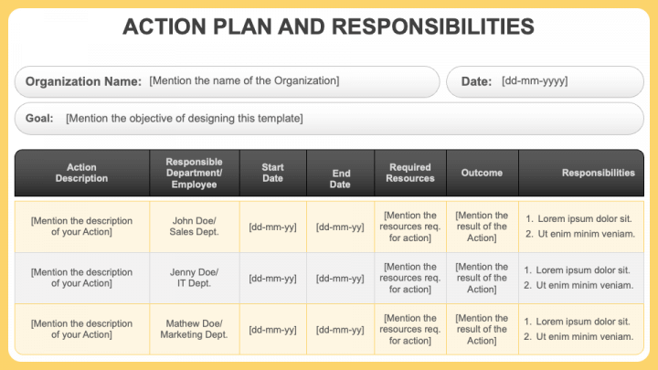Select the Date dd-mm-yyyy field

pos(545,81)
